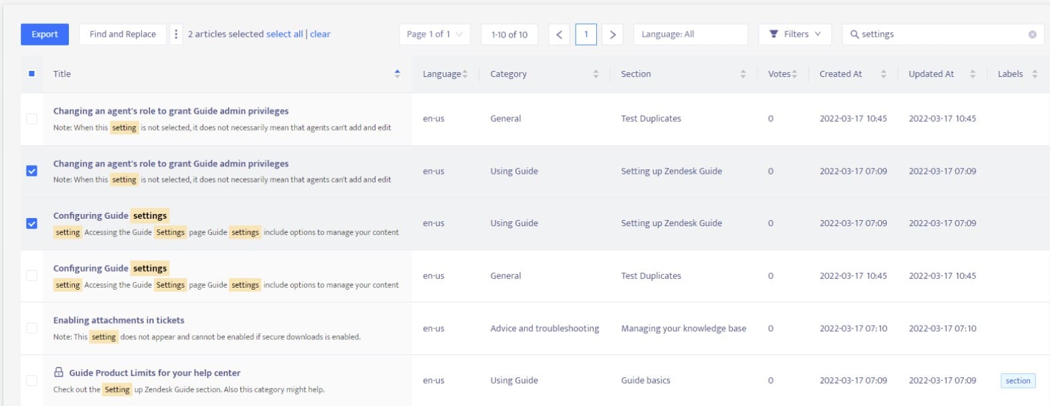Open Changing an agent's role article in Using Guide
The width and height of the screenshot is (1050, 406).
click(171, 163)
